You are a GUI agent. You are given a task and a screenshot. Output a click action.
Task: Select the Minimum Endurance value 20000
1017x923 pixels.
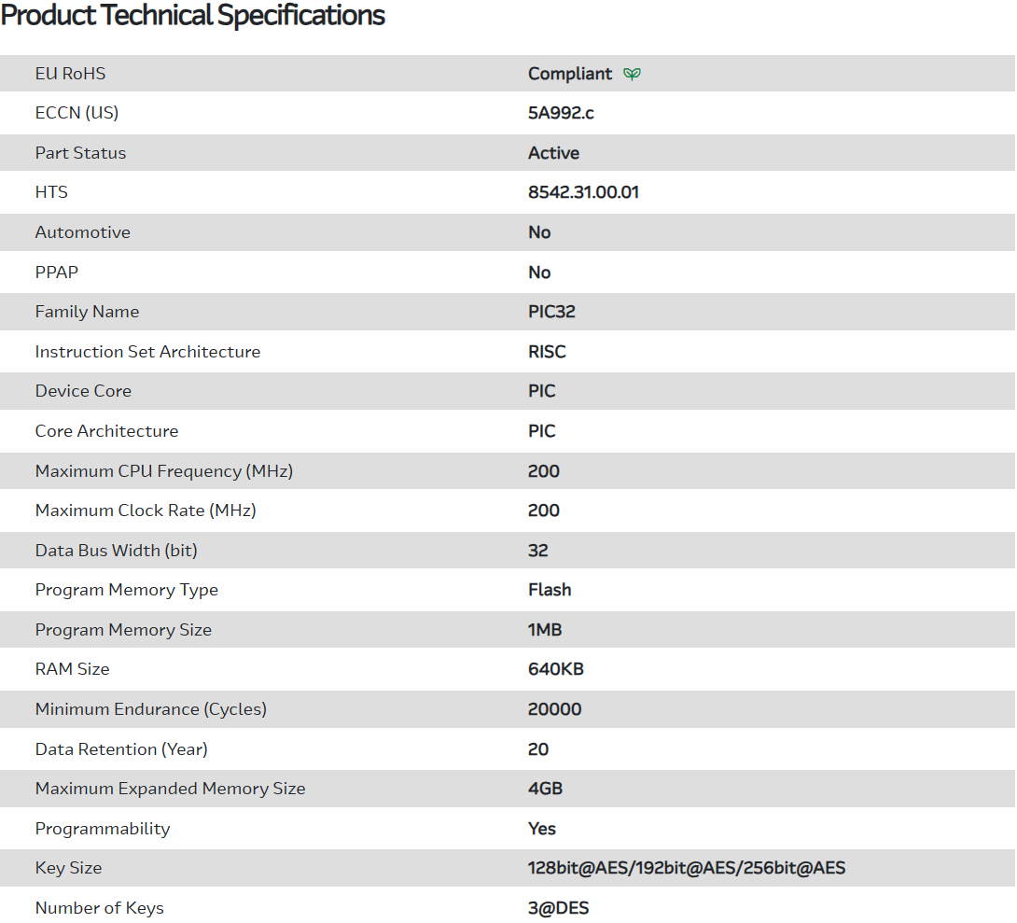[x=554, y=709]
